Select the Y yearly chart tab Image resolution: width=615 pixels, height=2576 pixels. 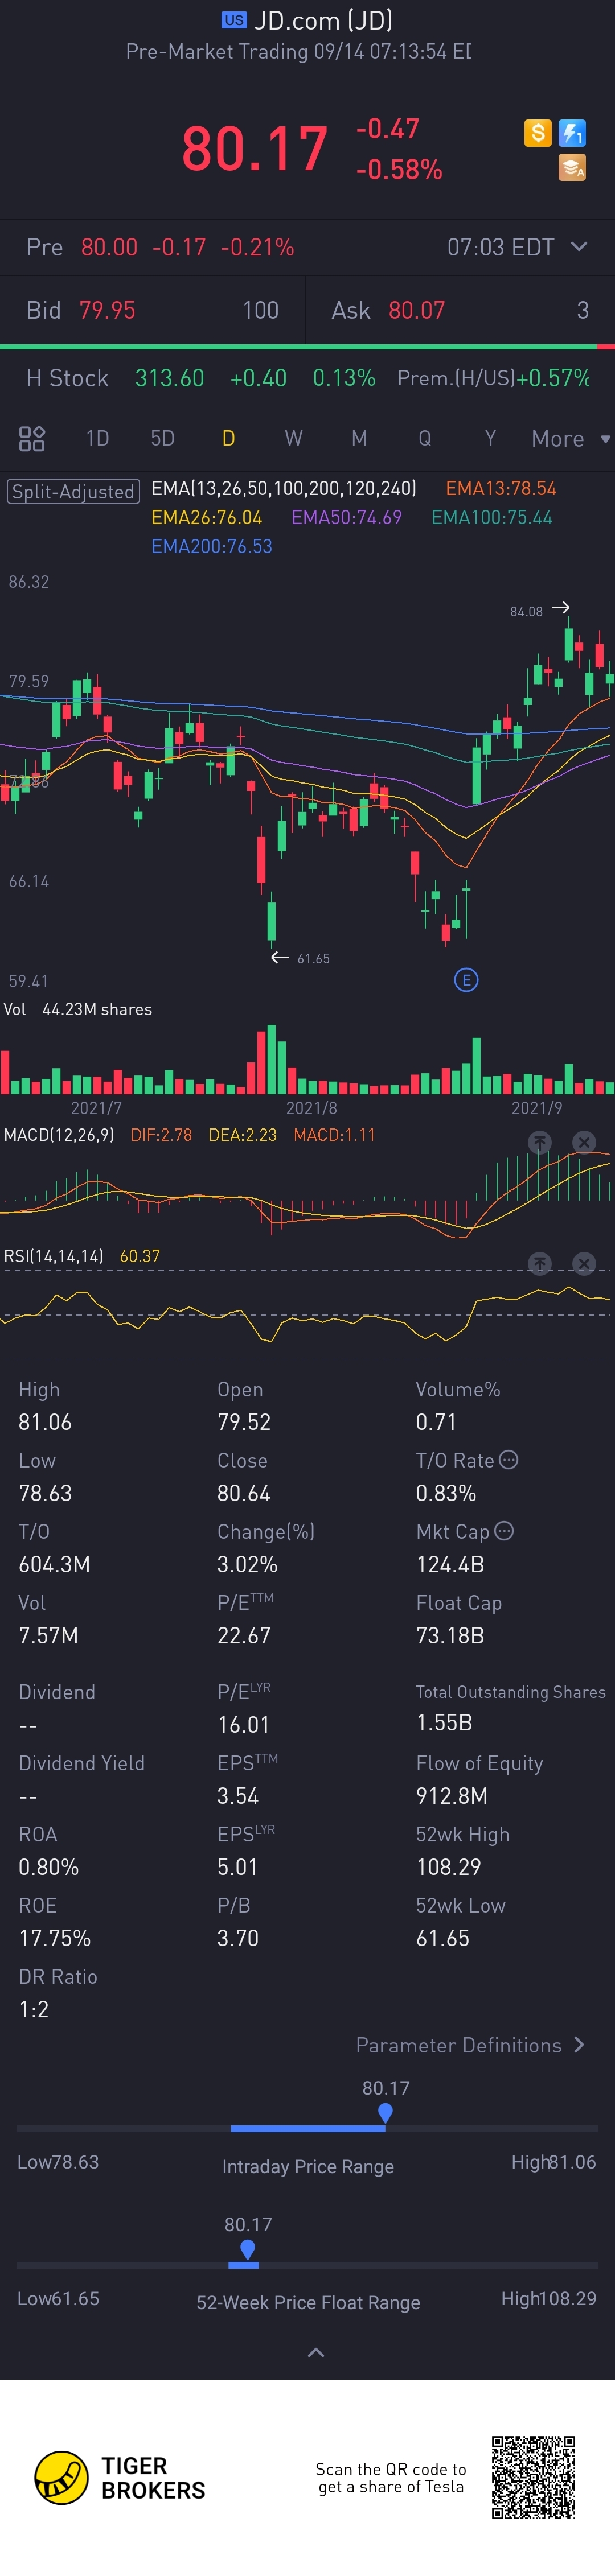point(490,438)
